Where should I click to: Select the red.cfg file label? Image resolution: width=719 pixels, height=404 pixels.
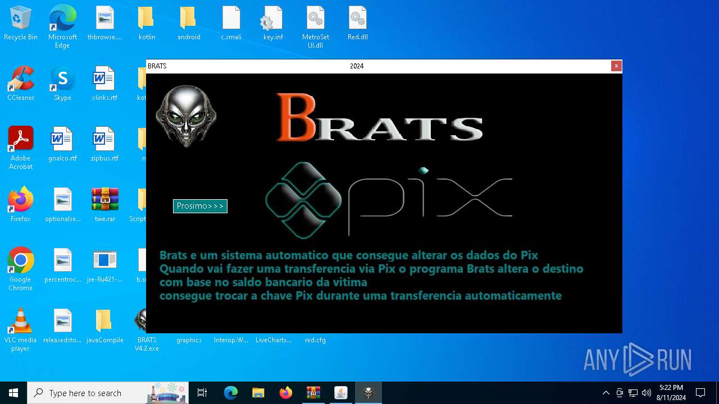(x=315, y=340)
